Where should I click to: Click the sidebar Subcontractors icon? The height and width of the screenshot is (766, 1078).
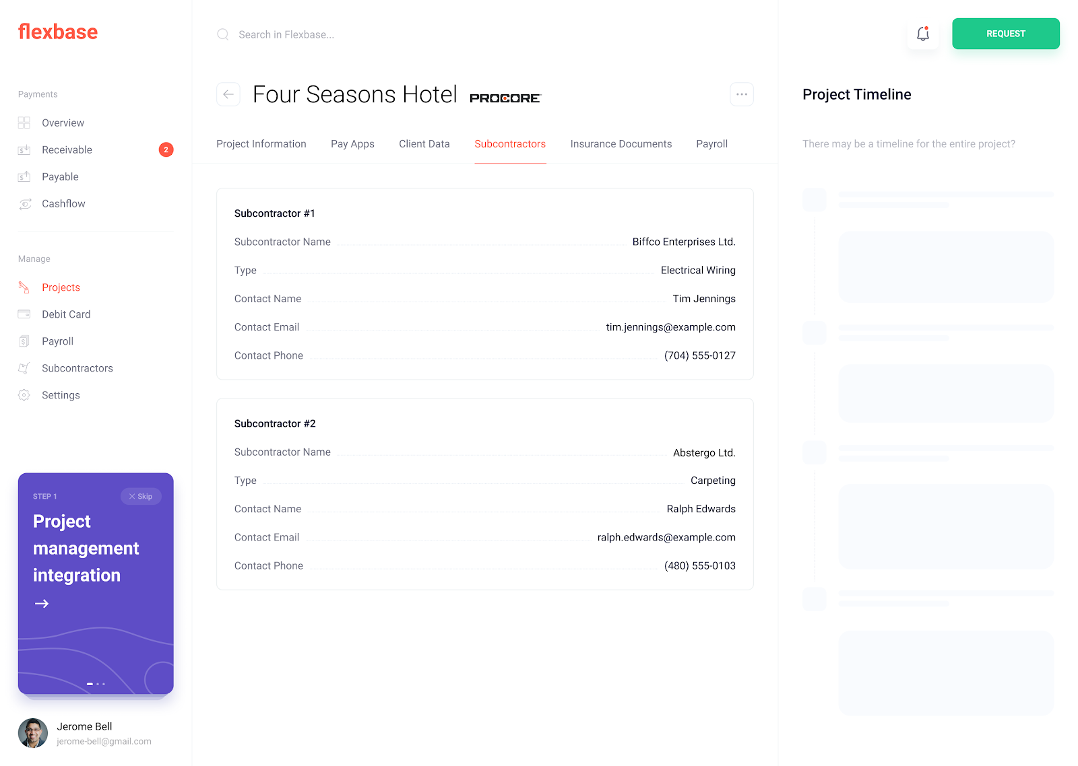click(24, 368)
